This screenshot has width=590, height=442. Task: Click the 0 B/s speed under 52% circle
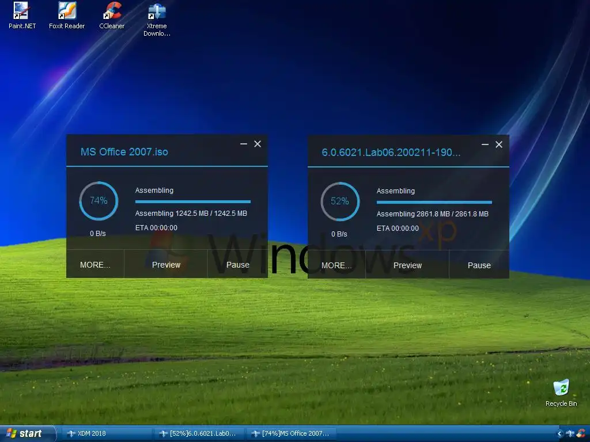click(339, 234)
